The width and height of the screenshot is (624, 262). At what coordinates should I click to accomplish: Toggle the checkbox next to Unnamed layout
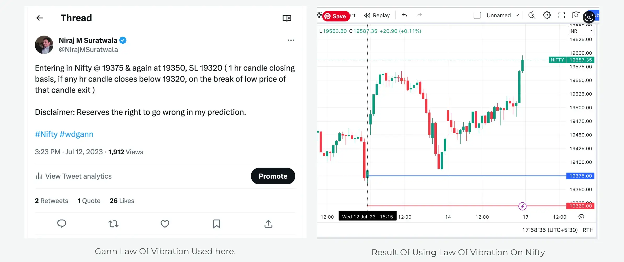click(x=477, y=15)
